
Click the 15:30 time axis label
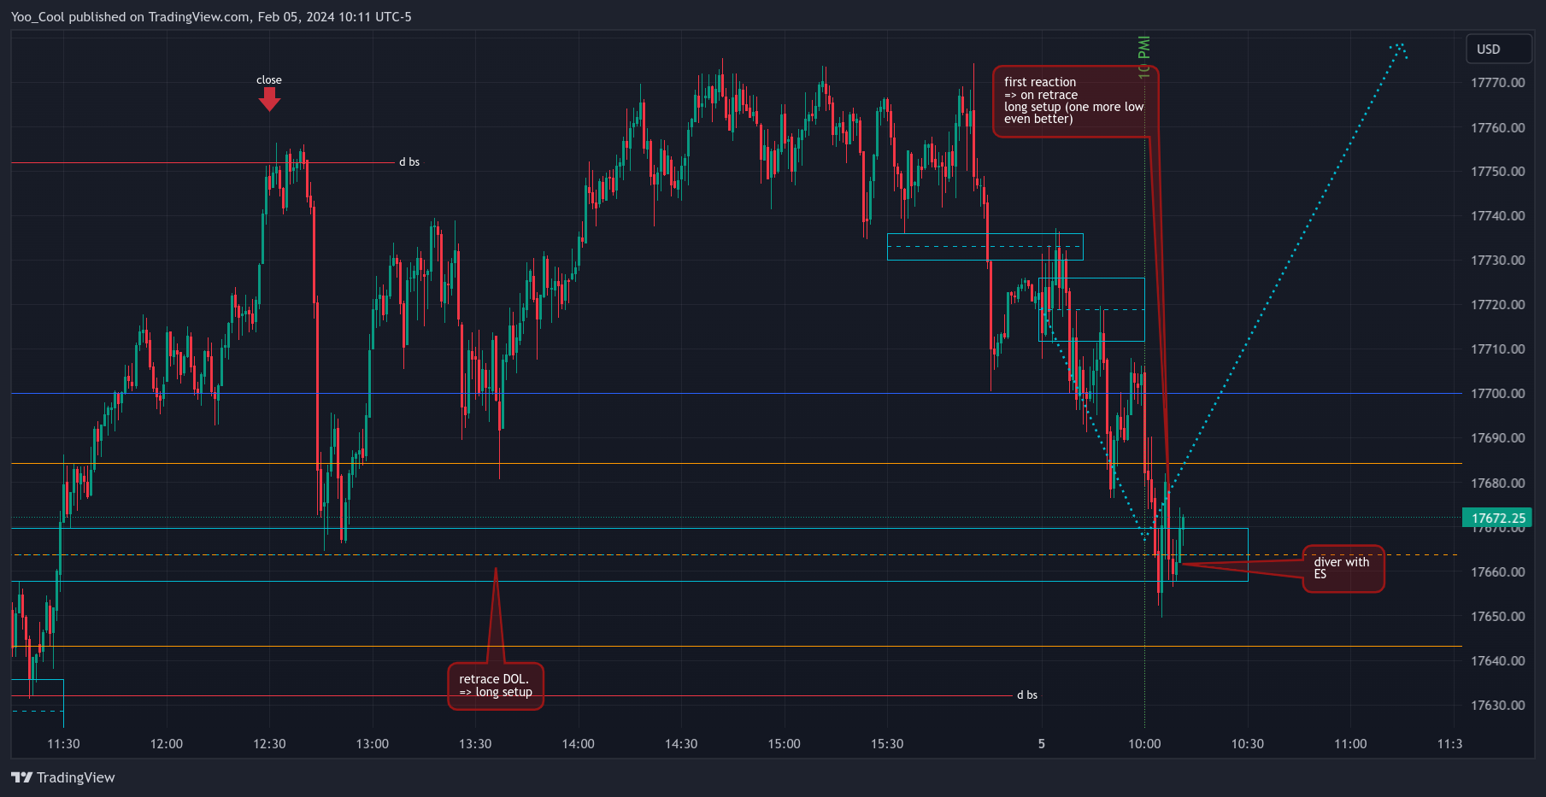[887, 744]
